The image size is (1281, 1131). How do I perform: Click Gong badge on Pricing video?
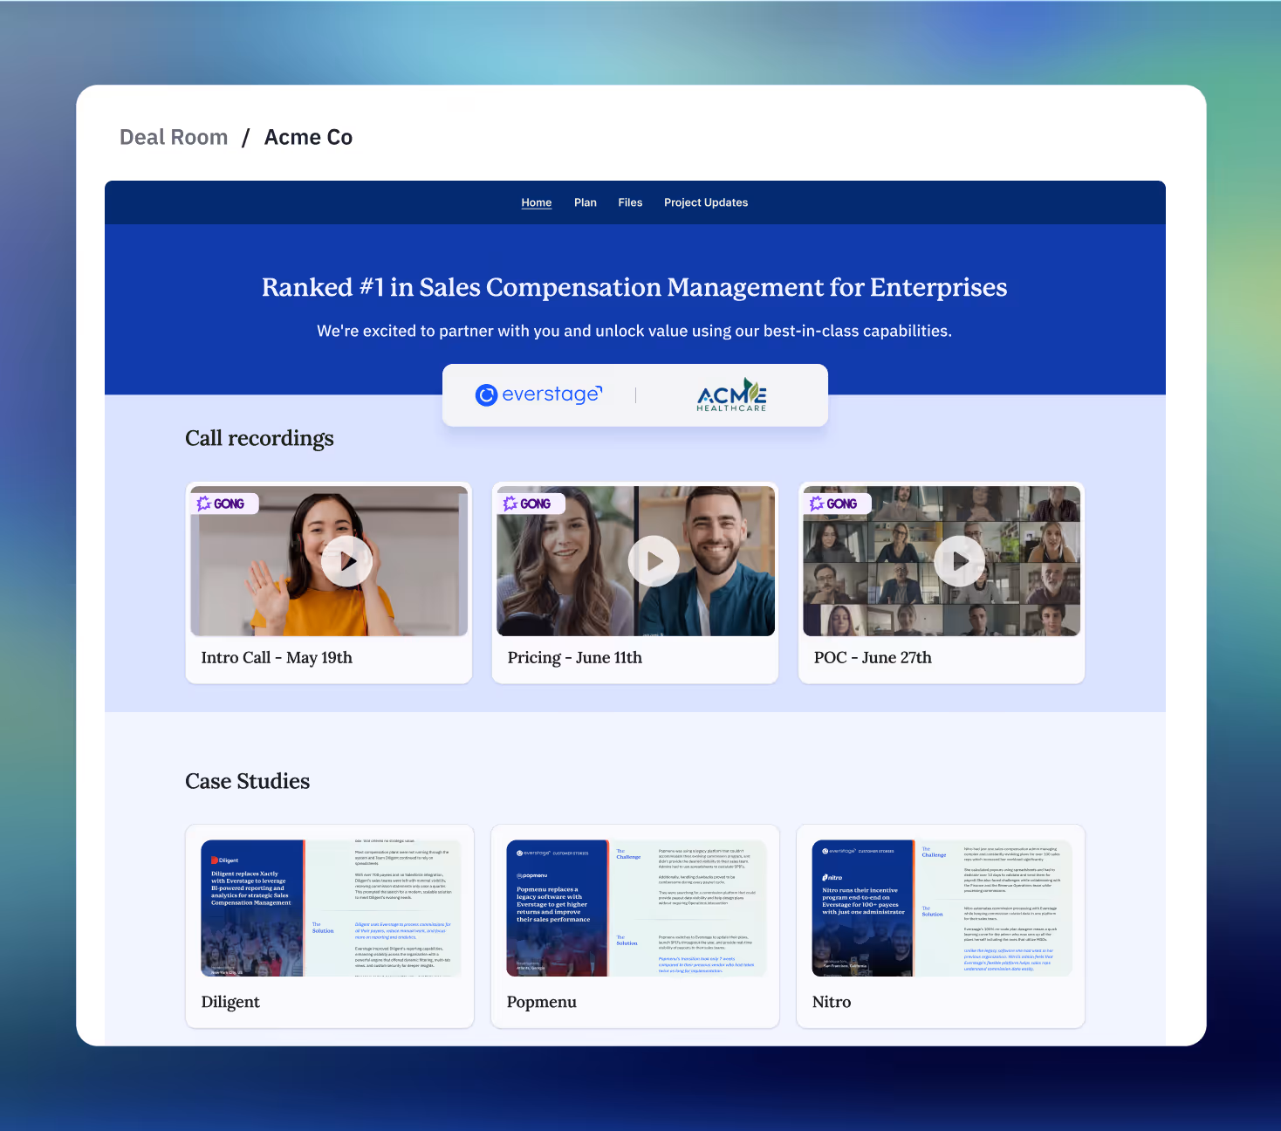[531, 504]
